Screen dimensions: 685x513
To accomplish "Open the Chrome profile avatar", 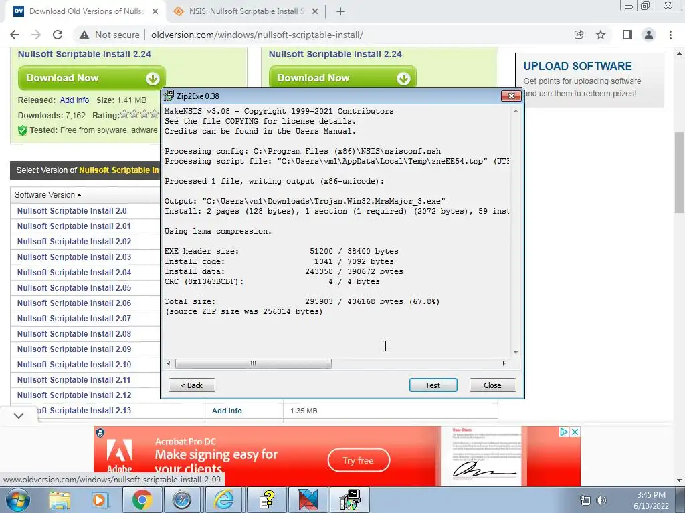I will [x=649, y=35].
